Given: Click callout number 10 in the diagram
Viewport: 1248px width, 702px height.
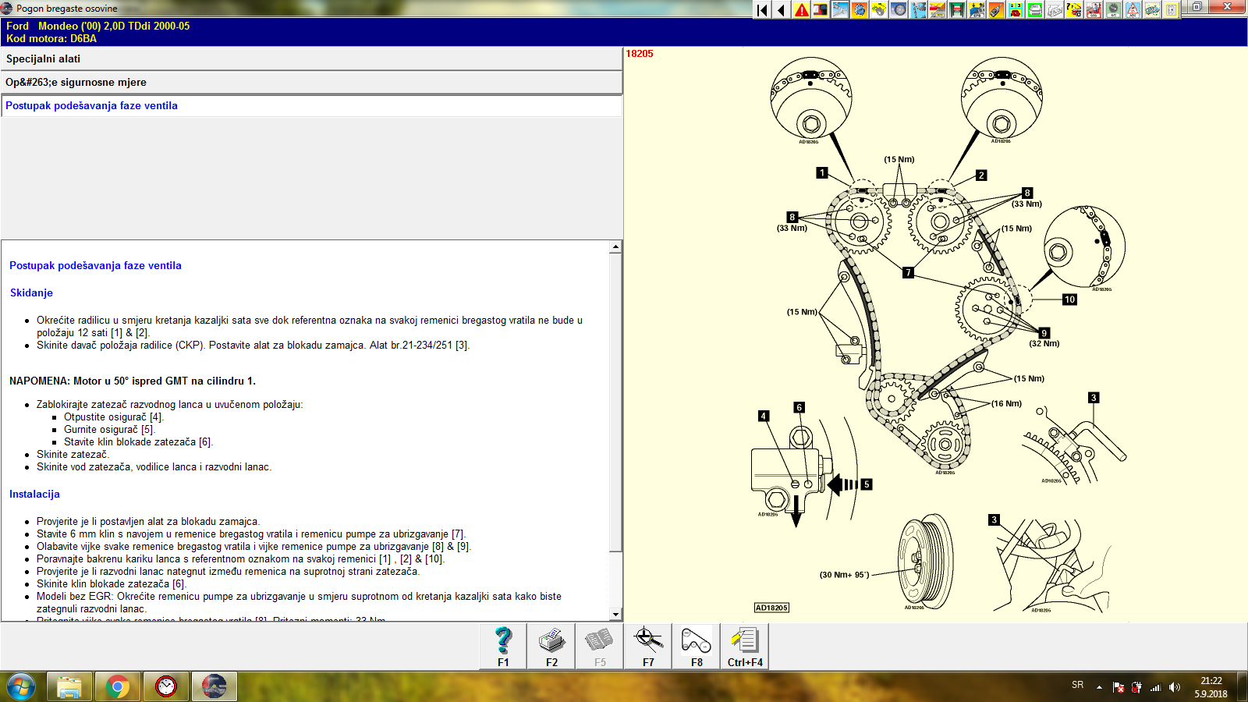Looking at the screenshot, I should tap(1069, 300).
